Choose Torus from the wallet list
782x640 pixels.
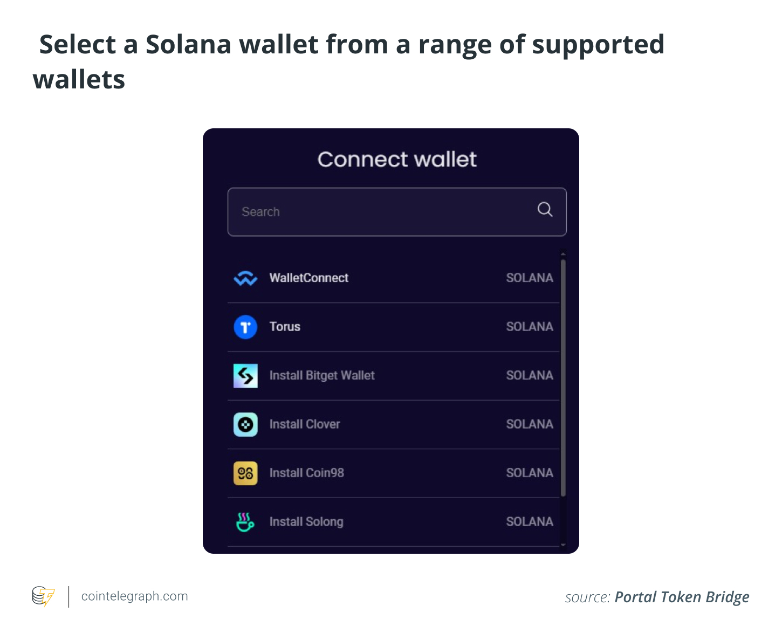coord(285,327)
